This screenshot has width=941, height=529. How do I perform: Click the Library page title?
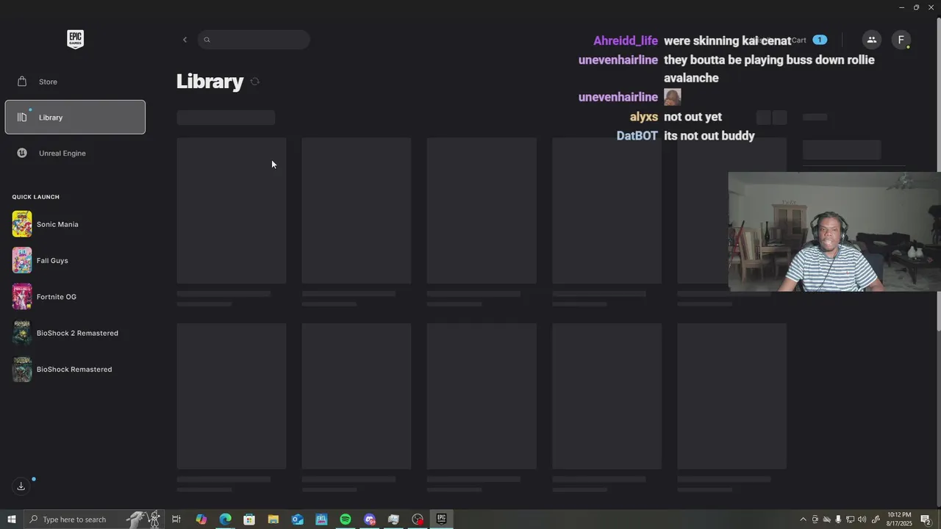[210, 82]
